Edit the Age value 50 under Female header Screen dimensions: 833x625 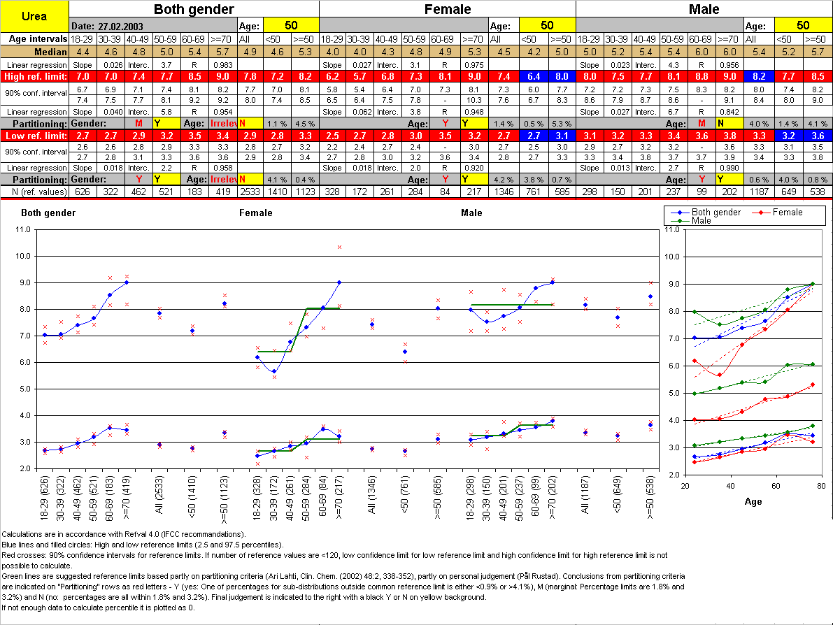coord(547,25)
